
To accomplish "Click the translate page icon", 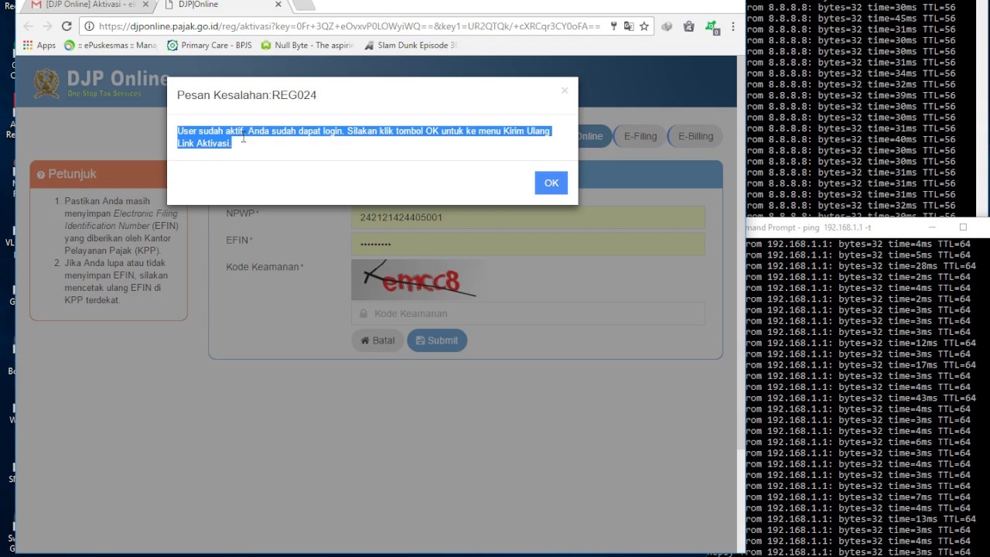I will [629, 26].
